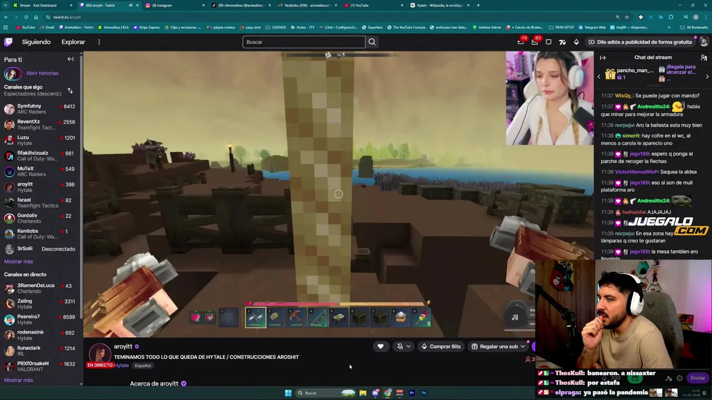The width and height of the screenshot is (712, 400).
Task: Expand the notification options chevron
Action: (409, 346)
